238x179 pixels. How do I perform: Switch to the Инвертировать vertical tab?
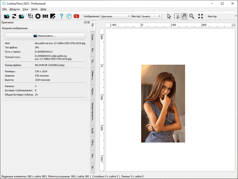[93, 113]
